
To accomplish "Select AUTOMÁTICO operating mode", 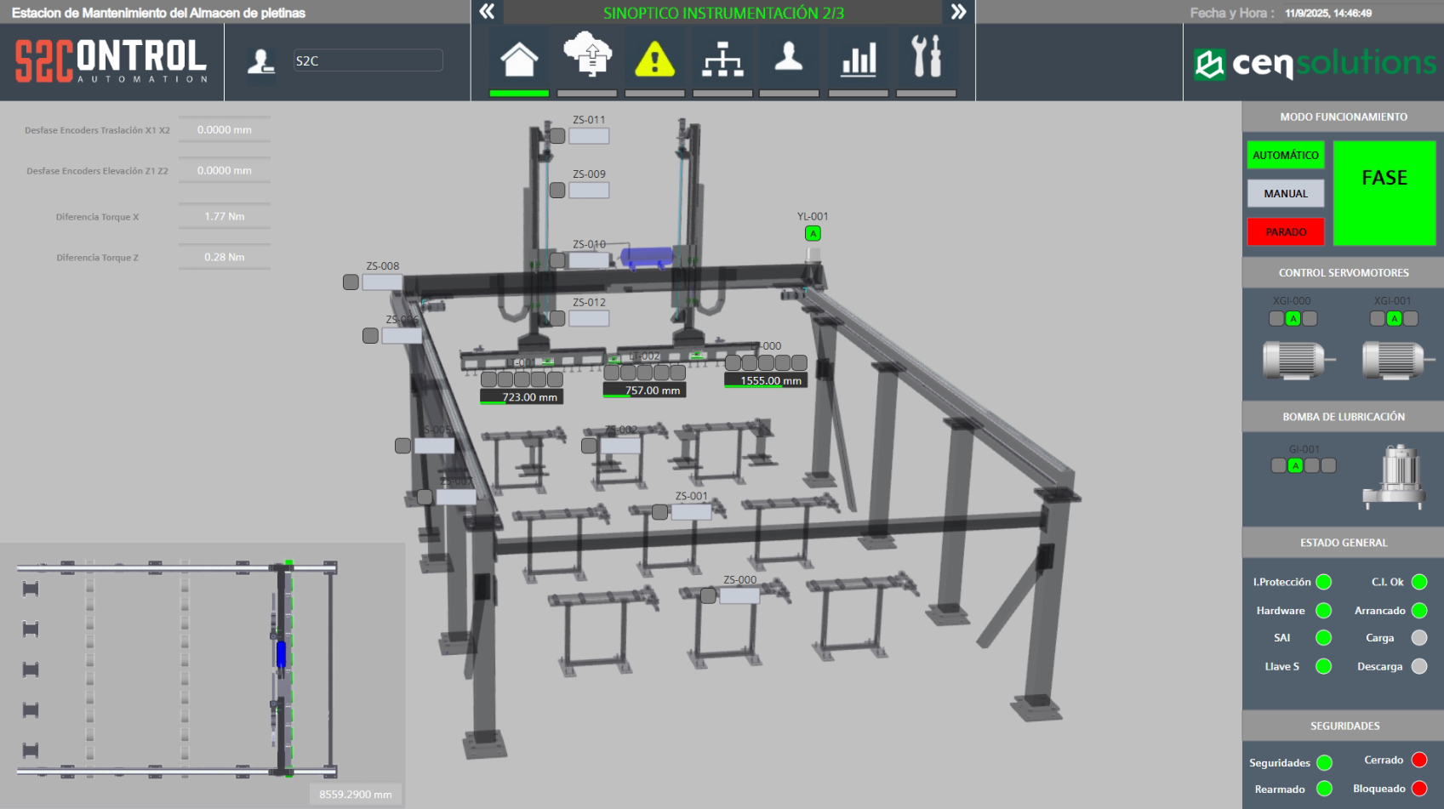I will point(1285,155).
